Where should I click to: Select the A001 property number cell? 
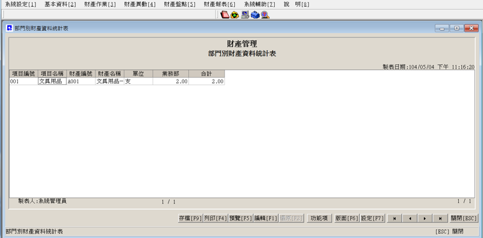[x=81, y=81]
